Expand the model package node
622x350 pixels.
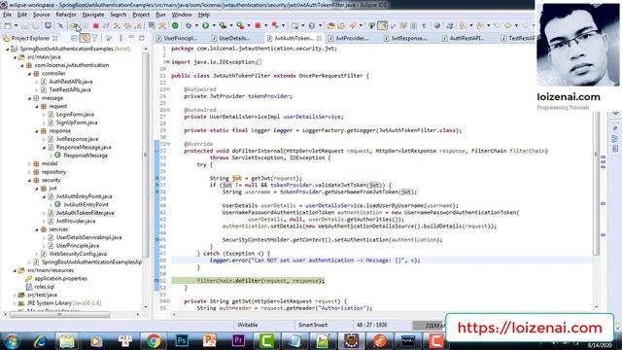[29, 164]
